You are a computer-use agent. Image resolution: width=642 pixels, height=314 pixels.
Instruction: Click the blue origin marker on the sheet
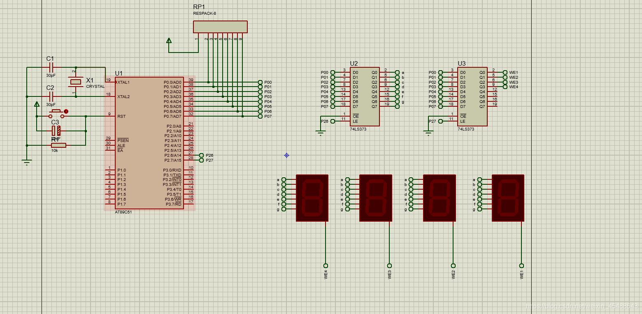click(286, 155)
